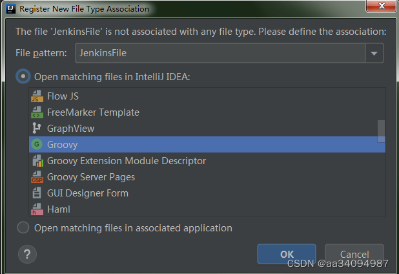Select 'GUI Designer Form' in the list
Screen dimensions: 399x274
pos(207,193)
